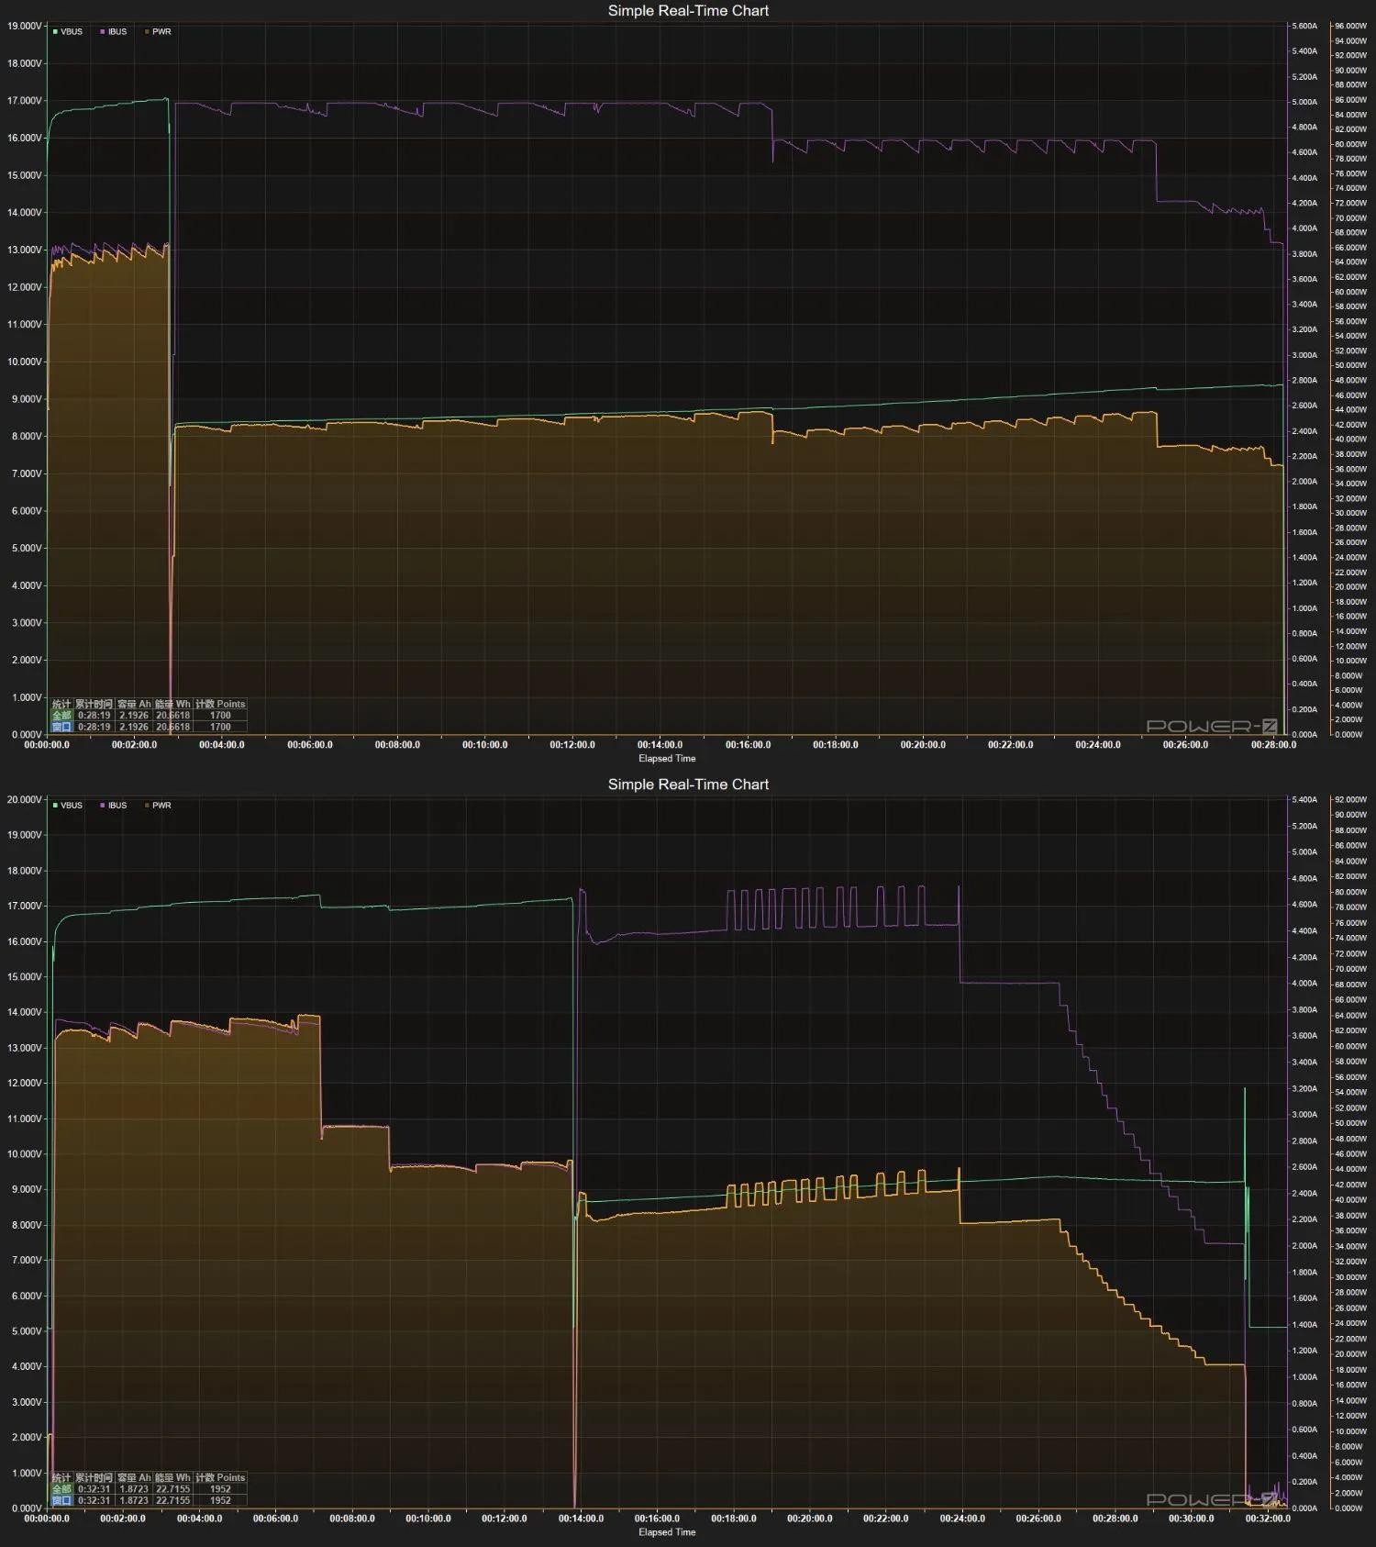
Task: Click the 22.7155 Wh energy value in the 全部 row
Action: click(172, 1489)
